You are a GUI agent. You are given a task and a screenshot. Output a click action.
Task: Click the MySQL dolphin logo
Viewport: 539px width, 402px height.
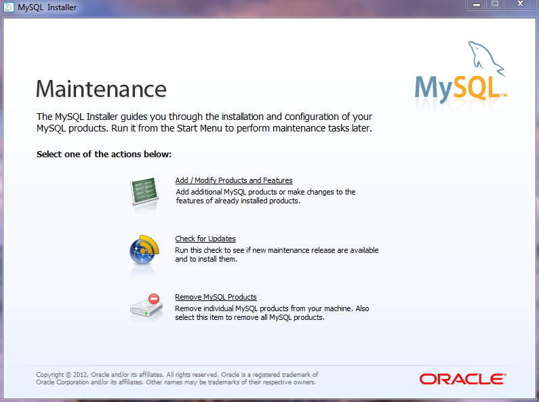click(460, 73)
